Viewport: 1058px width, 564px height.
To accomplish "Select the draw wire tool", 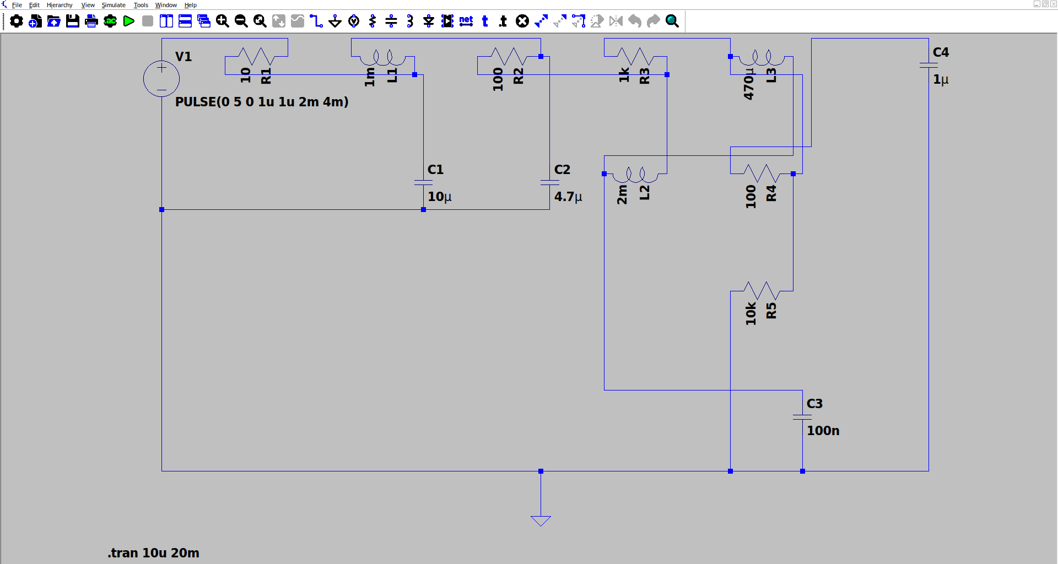I will pyautogui.click(x=316, y=21).
